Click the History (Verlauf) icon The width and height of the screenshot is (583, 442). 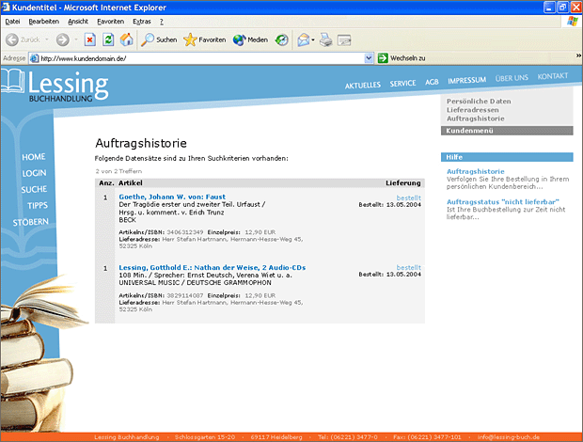[281, 39]
